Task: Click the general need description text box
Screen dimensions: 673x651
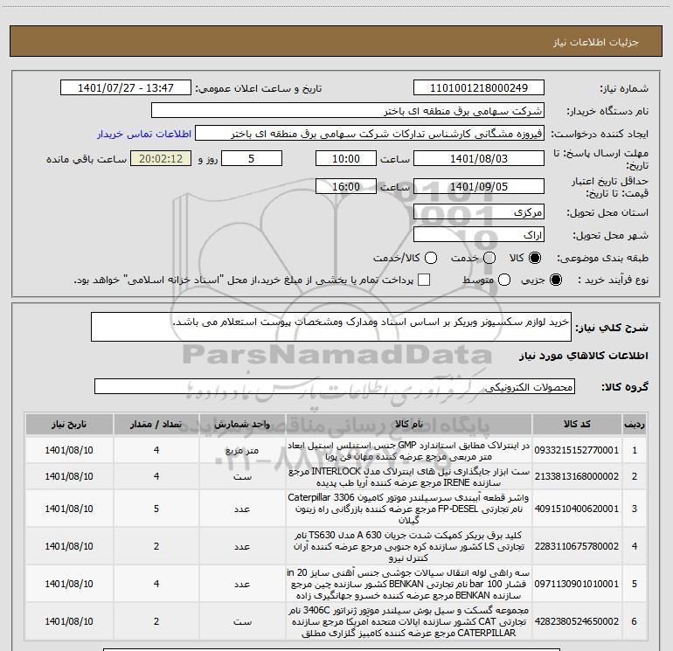Action: (x=331, y=327)
